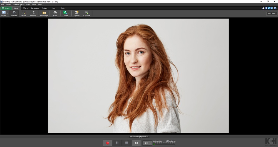The image size is (278, 147).
Task: Open the Recordings folder icon in toolbar
Action: click(x=44, y=13)
